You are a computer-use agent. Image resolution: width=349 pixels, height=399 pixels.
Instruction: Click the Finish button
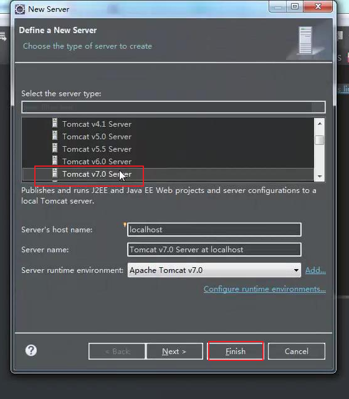click(236, 352)
